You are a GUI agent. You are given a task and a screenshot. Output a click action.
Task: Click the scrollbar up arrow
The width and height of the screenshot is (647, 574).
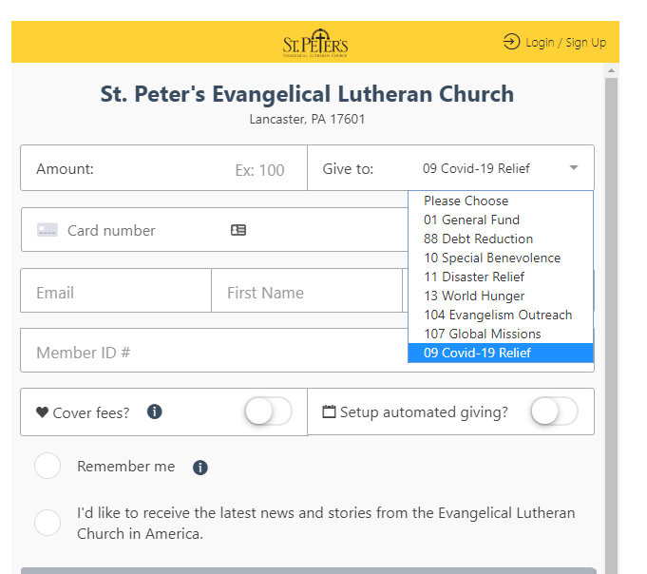[x=611, y=70]
